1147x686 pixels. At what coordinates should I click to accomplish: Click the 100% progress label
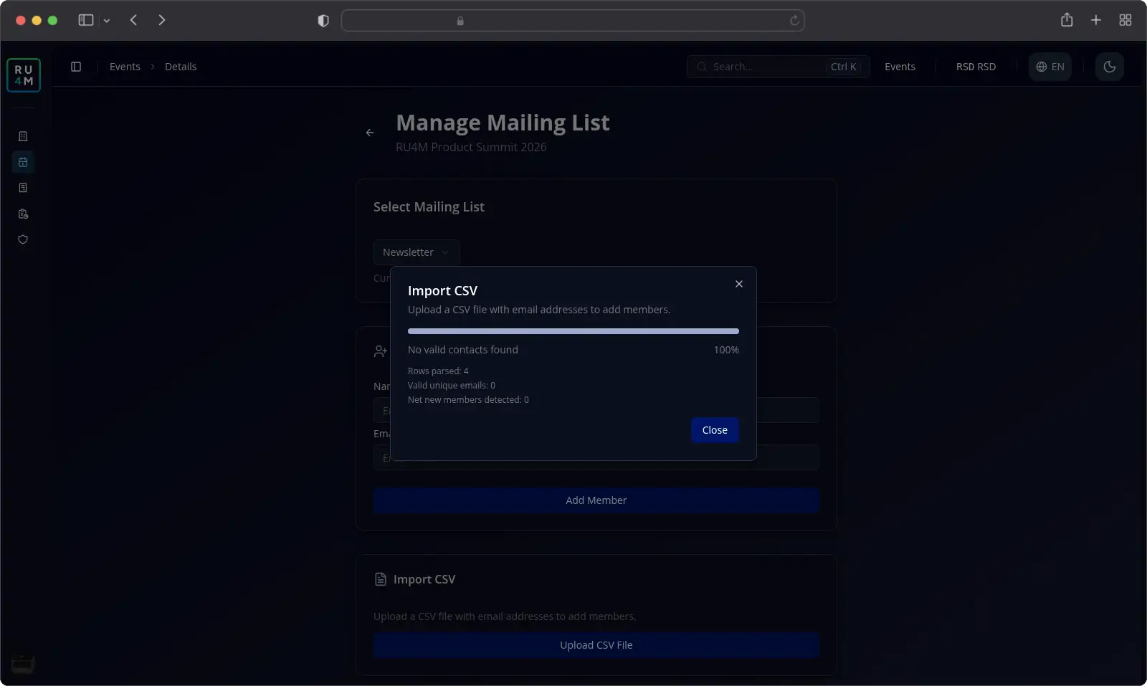click(726, 350)
